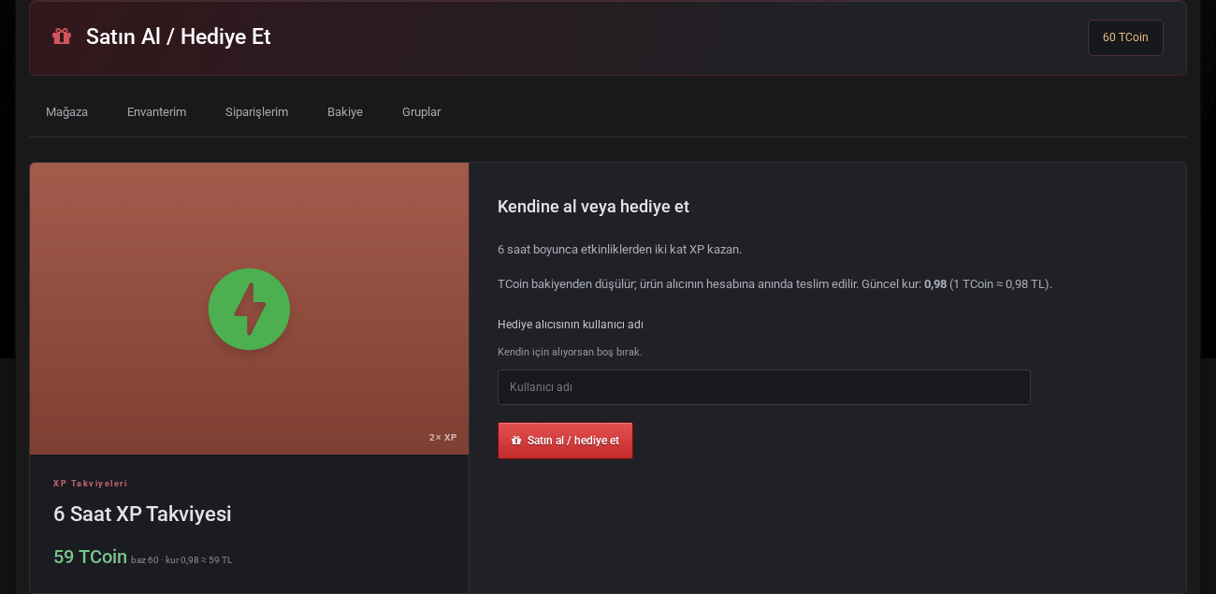Click the 'Kendine al veya hediye et' heading

pyautogui.click(x=593, y=207)
